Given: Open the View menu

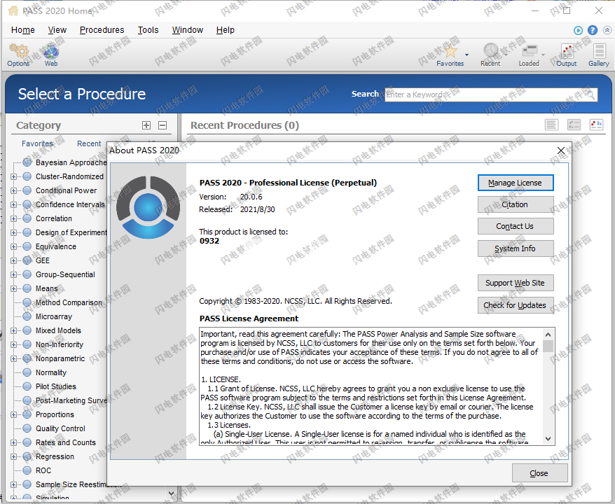Looking at the screenshot, I should click(57, 30).
